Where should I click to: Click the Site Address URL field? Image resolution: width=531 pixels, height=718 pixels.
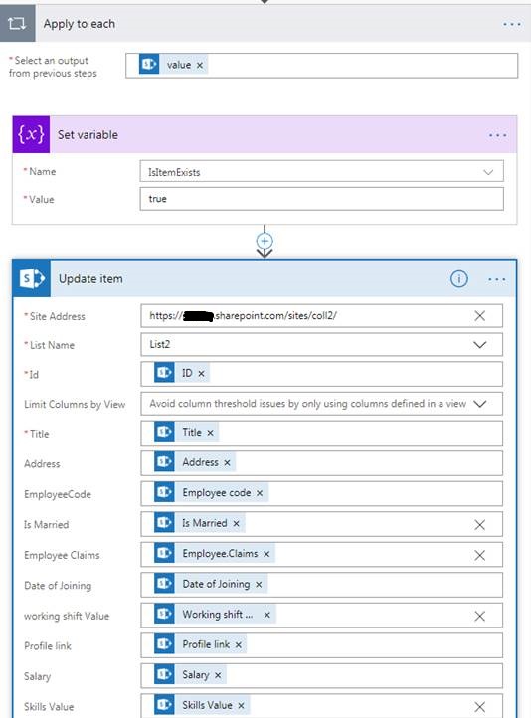(x=321, y=316)
